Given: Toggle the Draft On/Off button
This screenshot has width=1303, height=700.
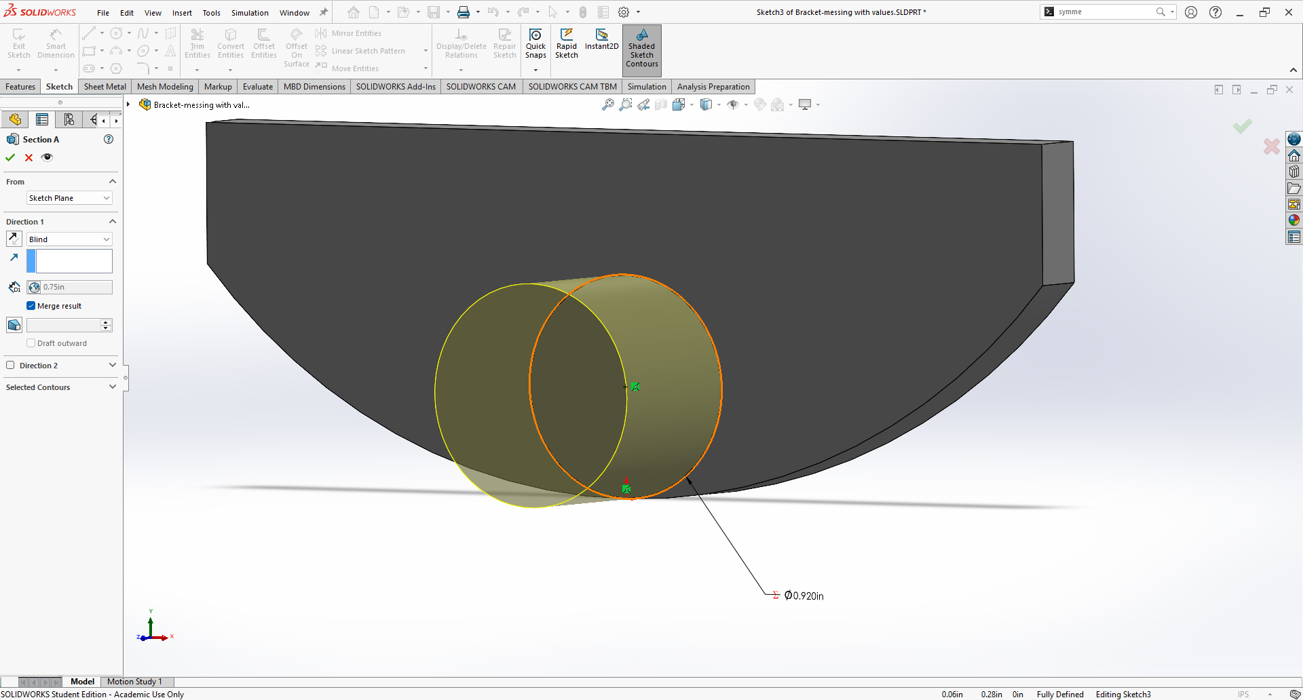Looking at the screenshot, I should click(14, 325).
